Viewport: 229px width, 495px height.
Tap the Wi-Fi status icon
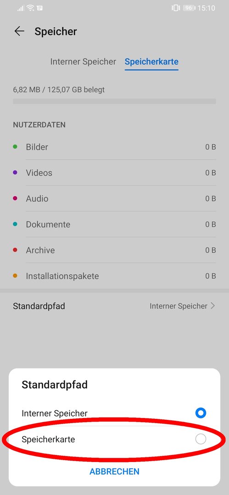30,8
